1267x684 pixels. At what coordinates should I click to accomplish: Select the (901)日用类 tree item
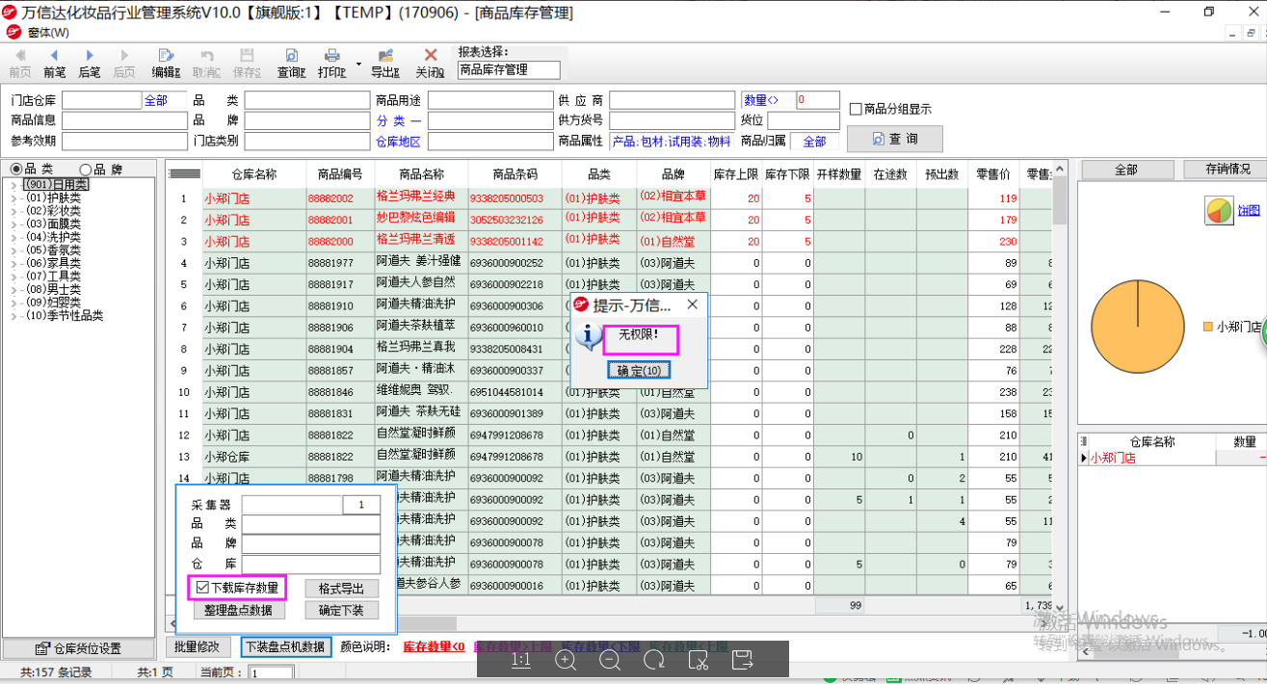(55, 184)
